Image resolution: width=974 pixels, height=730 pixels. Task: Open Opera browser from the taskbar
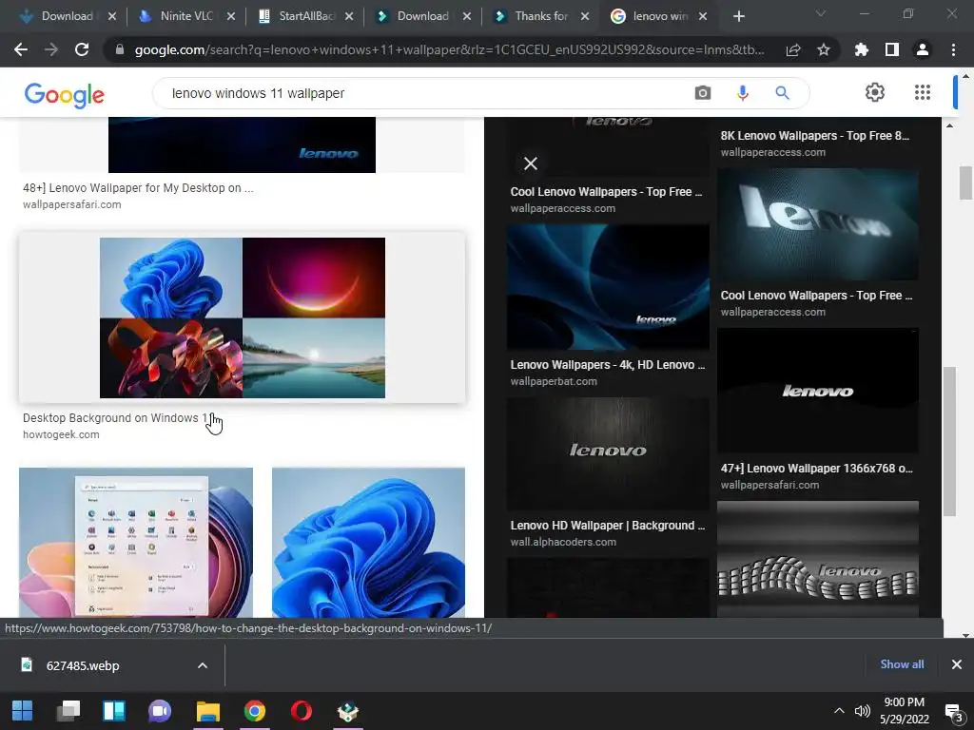point(302,711)
